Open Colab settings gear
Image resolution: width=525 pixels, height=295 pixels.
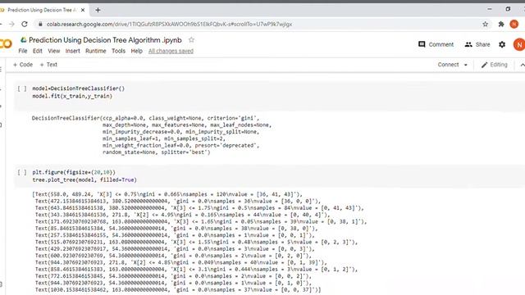502,44
